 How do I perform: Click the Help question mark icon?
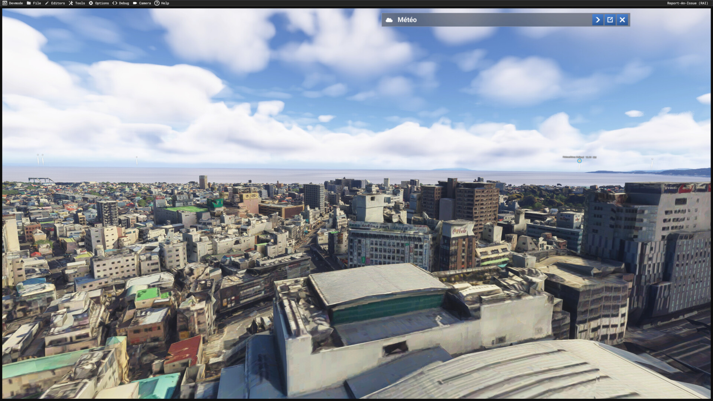[157, 3]
